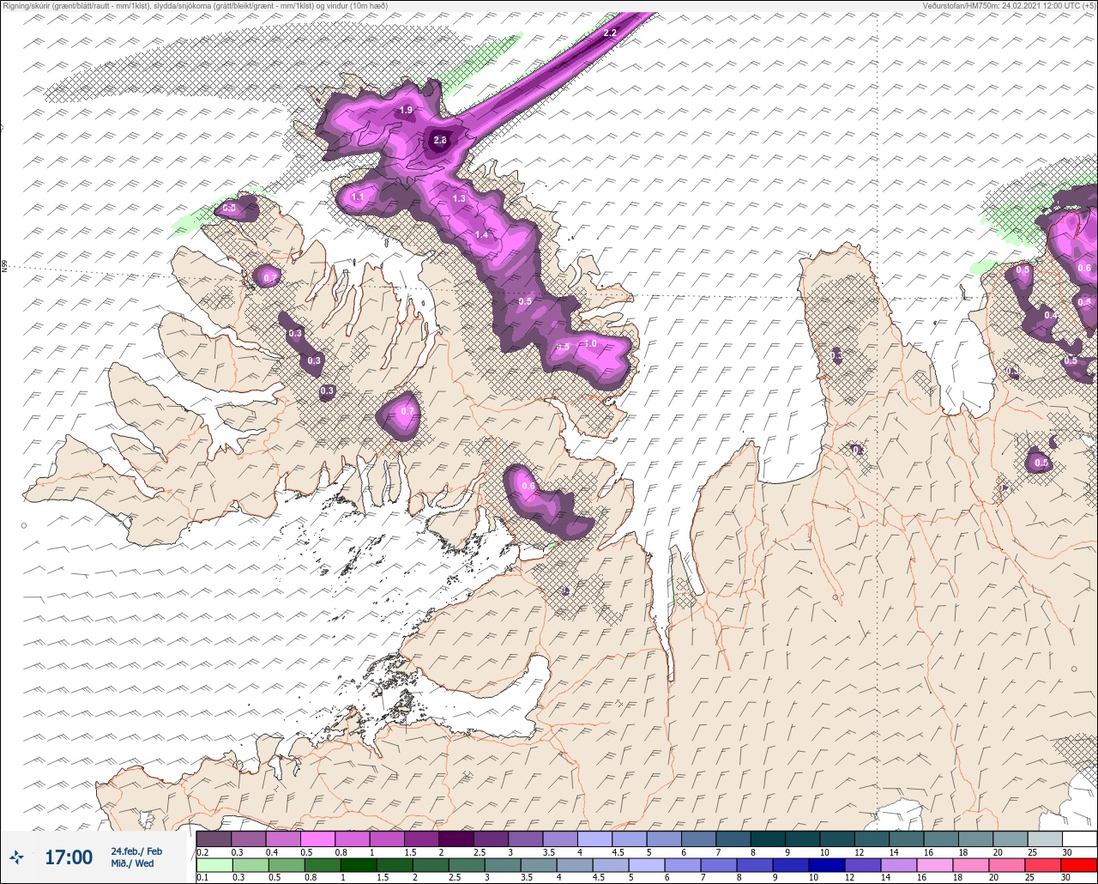Click the 17:00 forecast time label

click(x=69, y=857)
